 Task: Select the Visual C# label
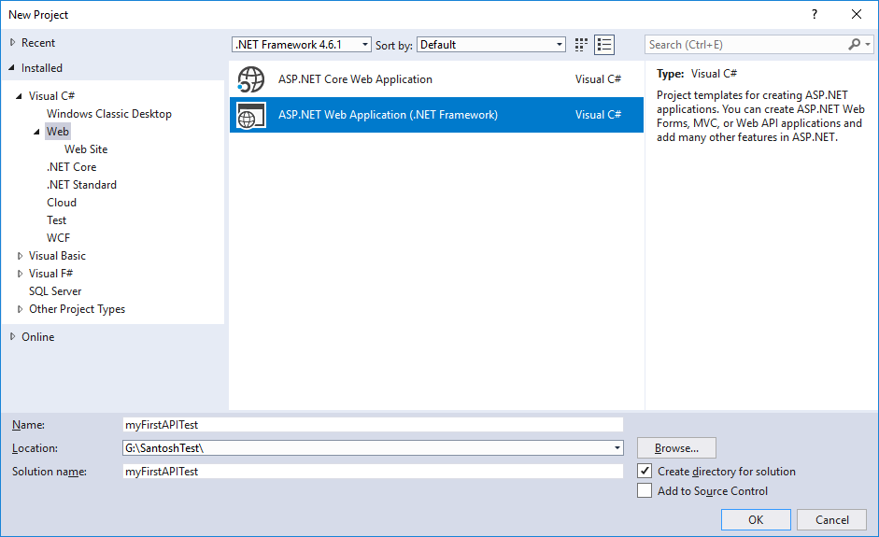click(51, 96)
